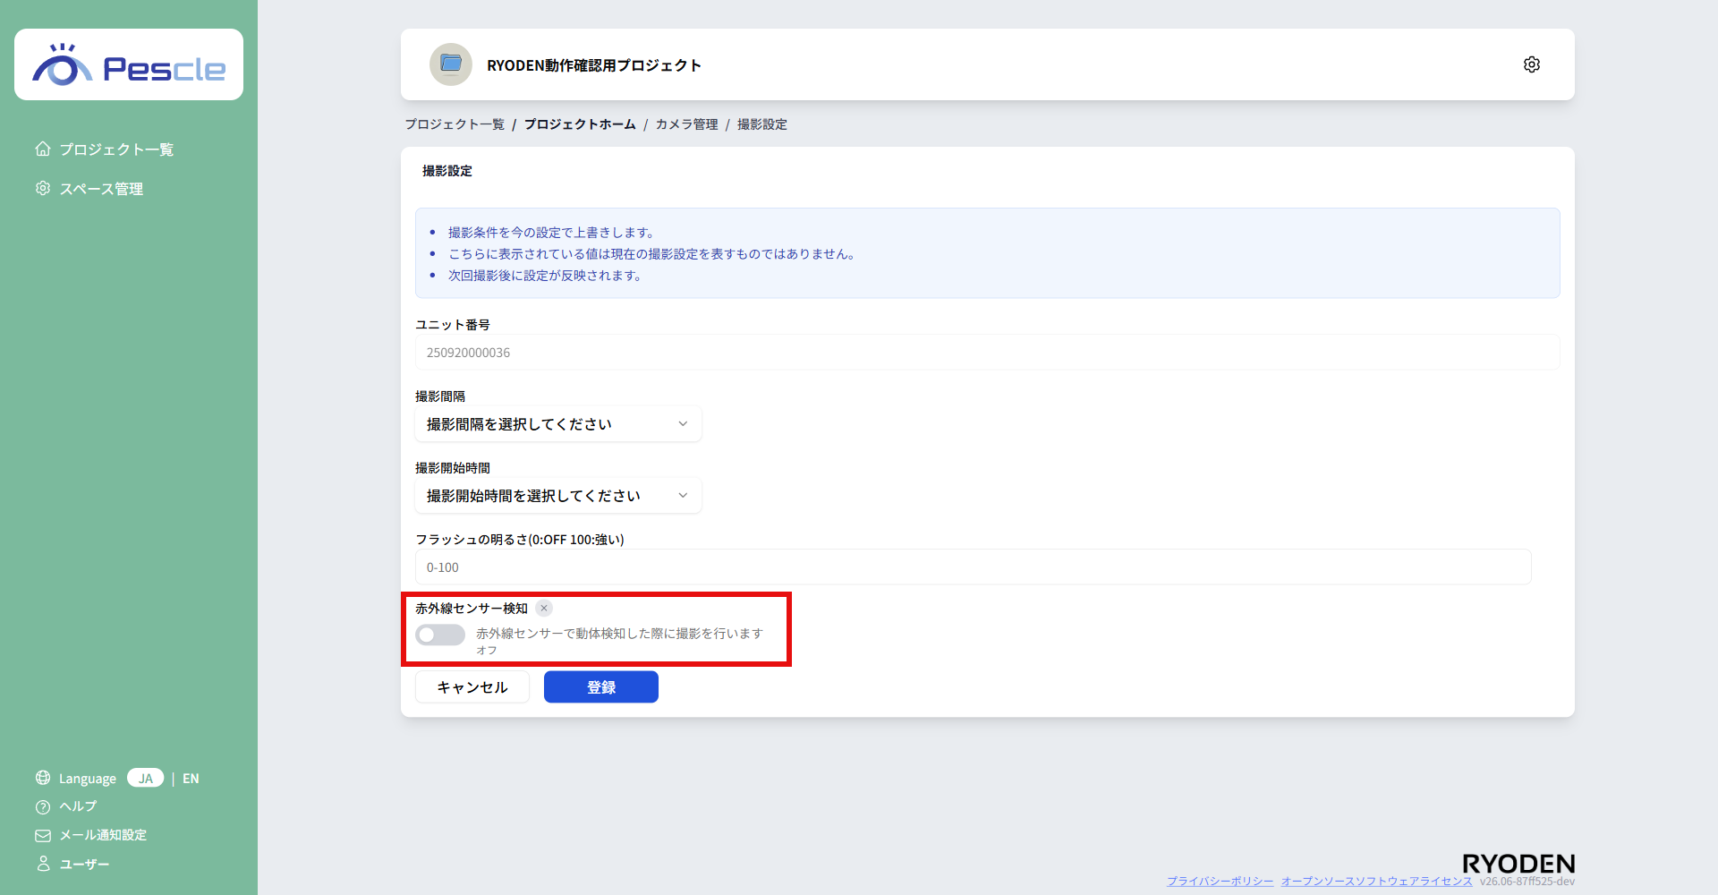Image resolution: width=1718 pixels, height=895 pixels.
Task: Click envelope icon beside メール通知設定
Action: coord(43,835)
